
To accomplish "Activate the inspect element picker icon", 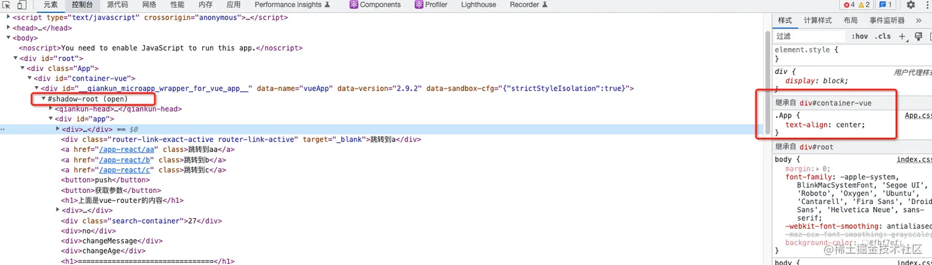I will pos(7,5).
